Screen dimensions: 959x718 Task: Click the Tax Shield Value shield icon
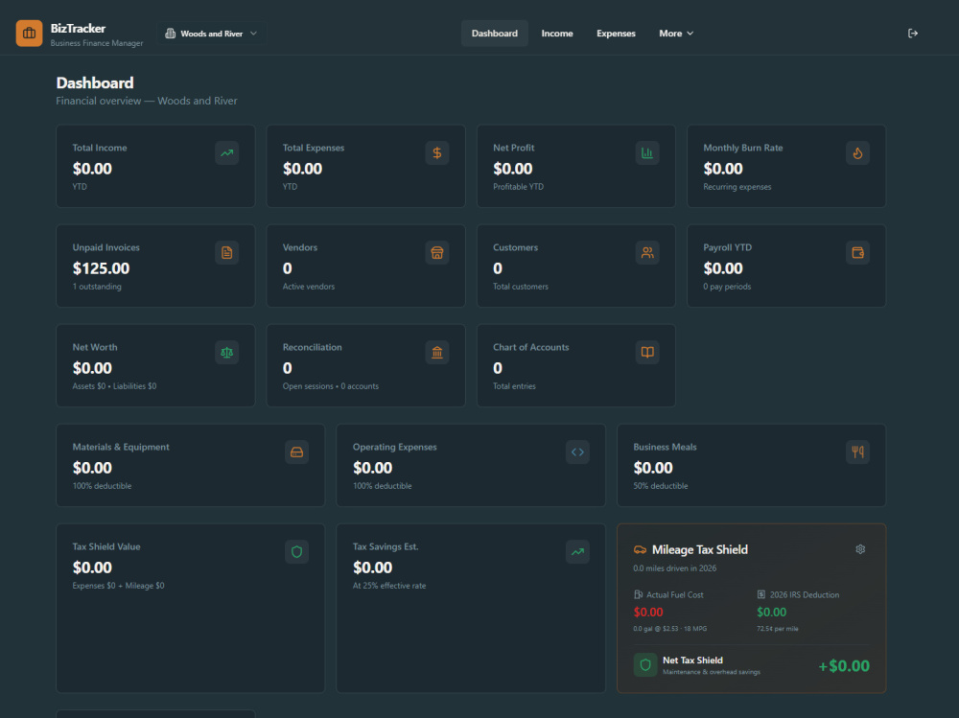coord(296,551)
